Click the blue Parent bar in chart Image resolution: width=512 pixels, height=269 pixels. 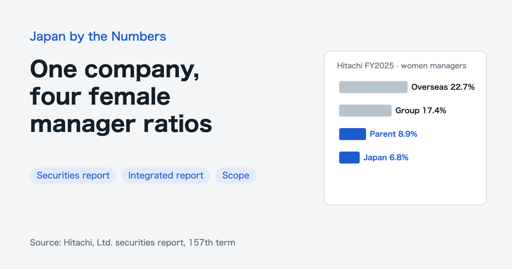click(352, 134)
